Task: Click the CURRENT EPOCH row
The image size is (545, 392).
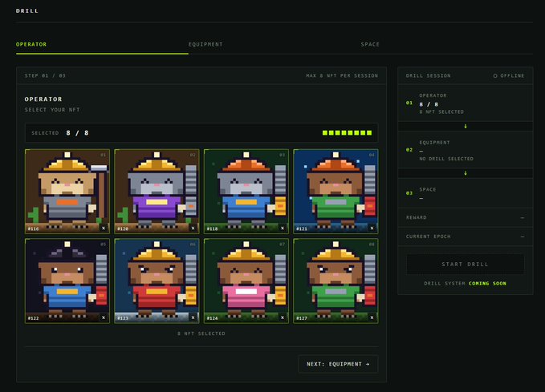Action: click(466, 236)
